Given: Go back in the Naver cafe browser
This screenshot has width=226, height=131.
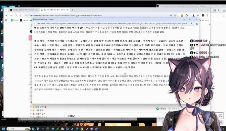Looking at the screenshot, I should [x=6, y=15].
